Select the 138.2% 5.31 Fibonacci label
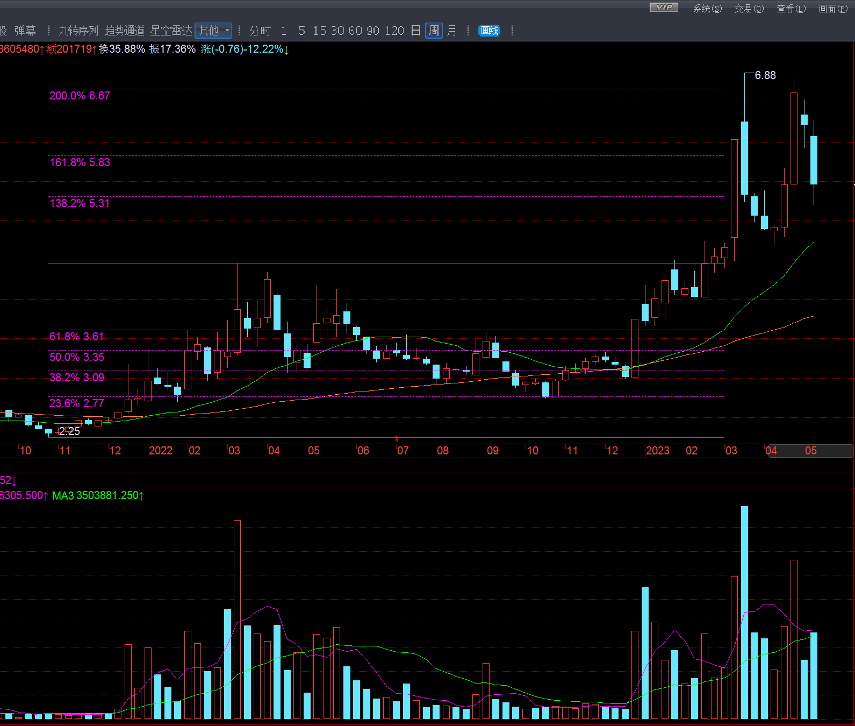This screenshot has width=855, height=726. (x=80, y=203)
